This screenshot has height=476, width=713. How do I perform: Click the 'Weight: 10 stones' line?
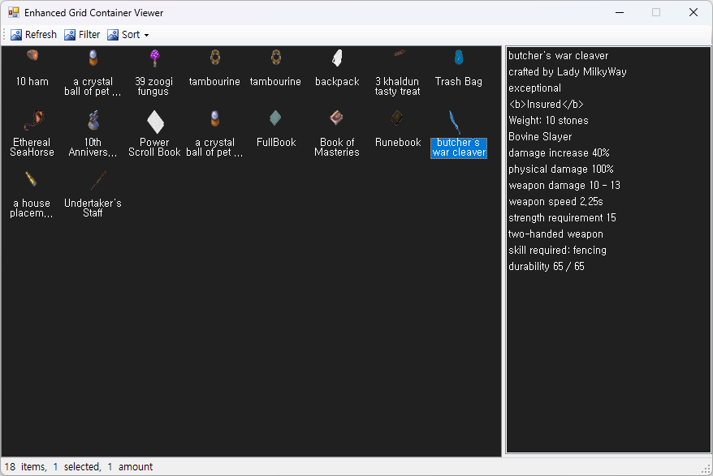pos(548,121)
